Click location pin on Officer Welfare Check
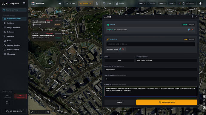 (33, 25)
